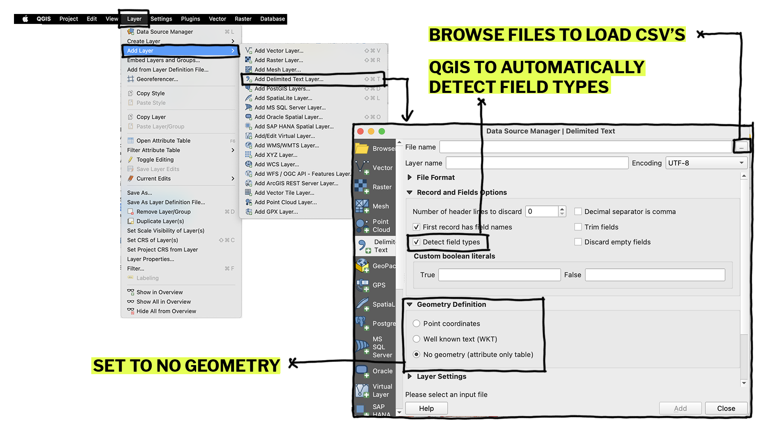Collapse the Geometry Definition section
Image resolution: width=778 pixels, height=428 pixels.
tap(410, 305)
